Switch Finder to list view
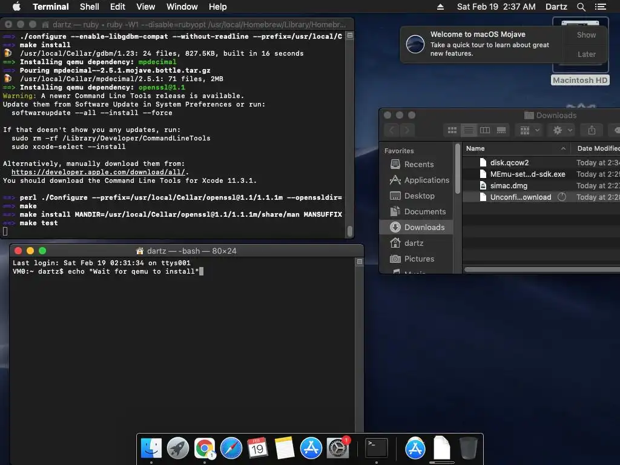 468,130
